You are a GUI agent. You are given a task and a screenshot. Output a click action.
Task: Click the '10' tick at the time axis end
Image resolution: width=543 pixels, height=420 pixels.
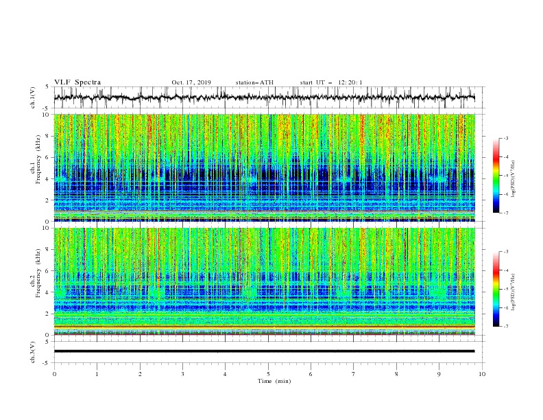[482, 374]
